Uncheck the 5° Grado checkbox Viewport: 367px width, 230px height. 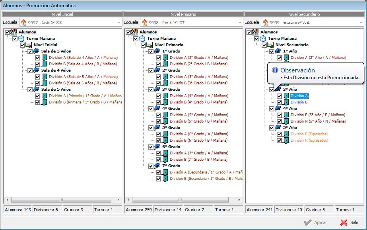tap(151, 128)
